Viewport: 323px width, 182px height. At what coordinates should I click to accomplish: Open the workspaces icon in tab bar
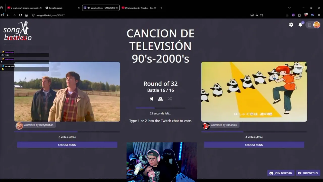coord(2,8)
